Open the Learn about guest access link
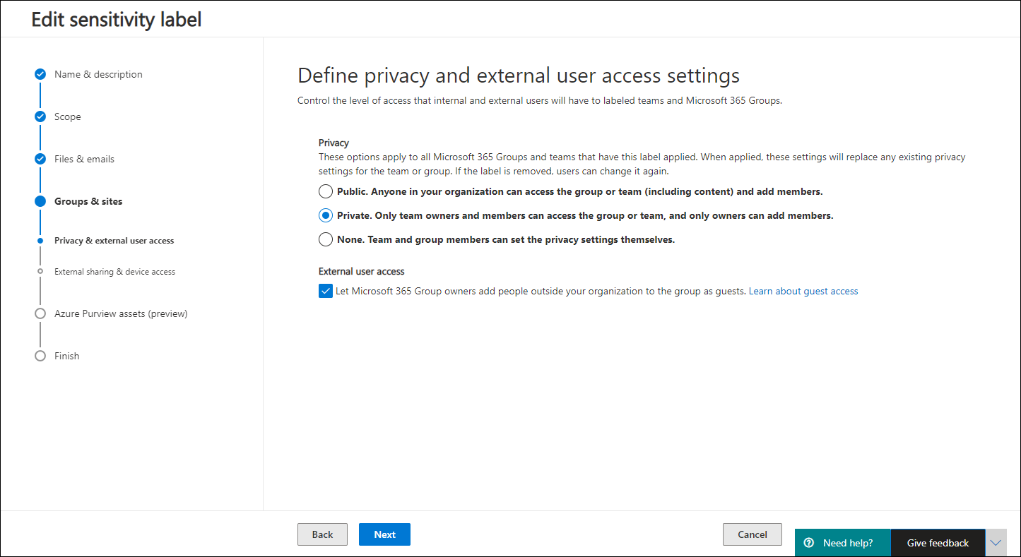 pos(803,291)
